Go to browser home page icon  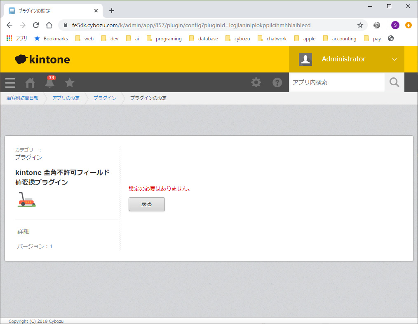pos(49,25)
